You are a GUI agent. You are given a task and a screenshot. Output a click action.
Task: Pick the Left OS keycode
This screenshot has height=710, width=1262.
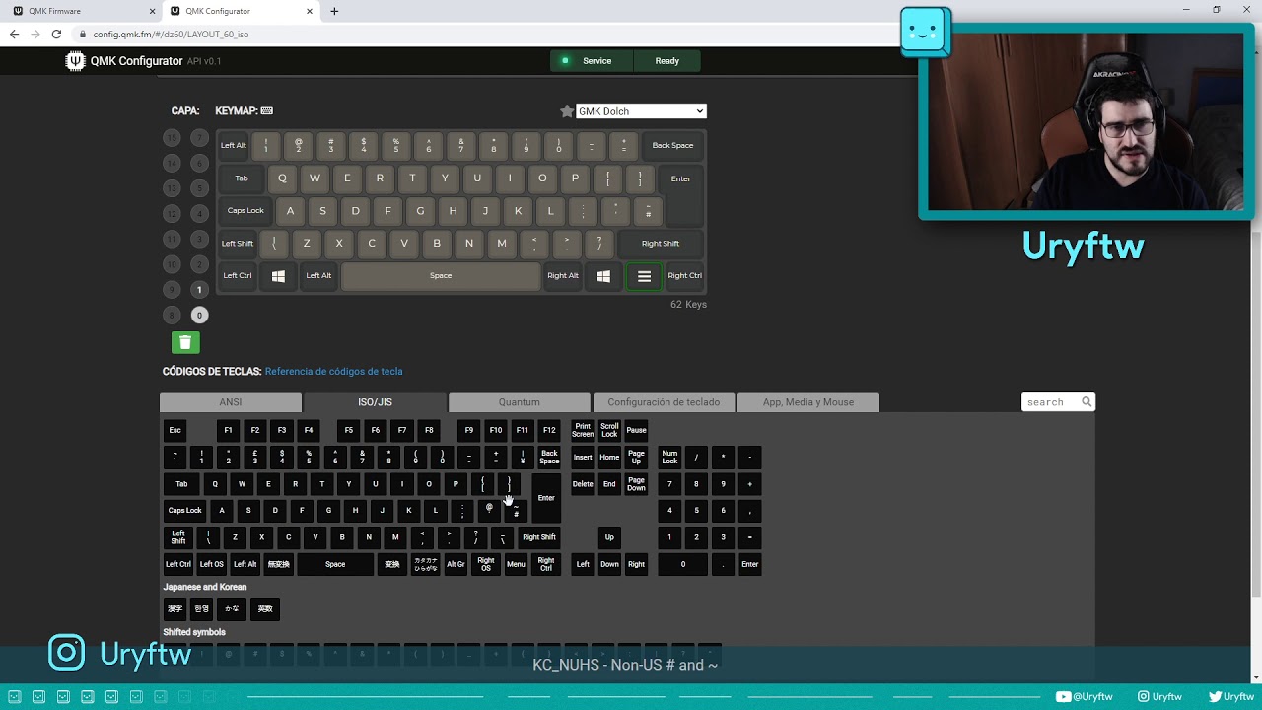pyautogui.click(x=212, y=564)
